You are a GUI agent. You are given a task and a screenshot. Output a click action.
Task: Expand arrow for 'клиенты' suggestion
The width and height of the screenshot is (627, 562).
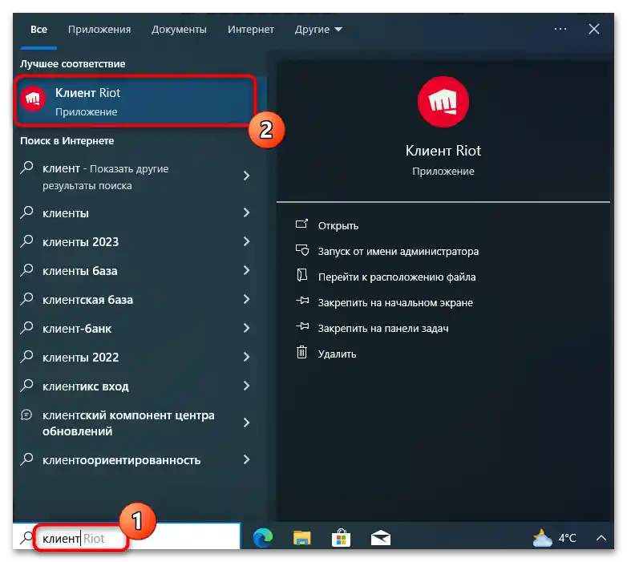(x=247, y=212)
